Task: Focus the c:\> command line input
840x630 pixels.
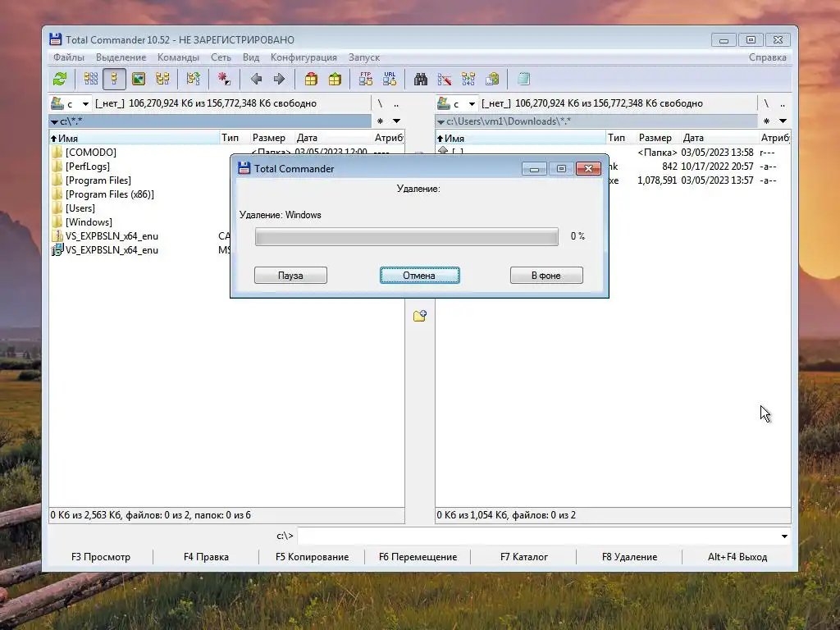Action: 538,536
